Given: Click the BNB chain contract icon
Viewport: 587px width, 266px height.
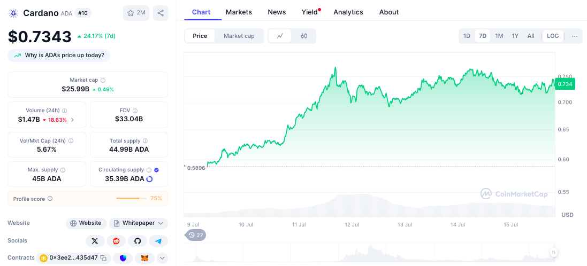Looking at the screenshot, I should [43, 258].
